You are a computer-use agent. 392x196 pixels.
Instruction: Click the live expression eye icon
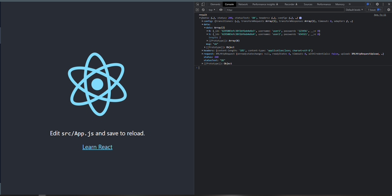pyautogui.click(x=220, y=10)
